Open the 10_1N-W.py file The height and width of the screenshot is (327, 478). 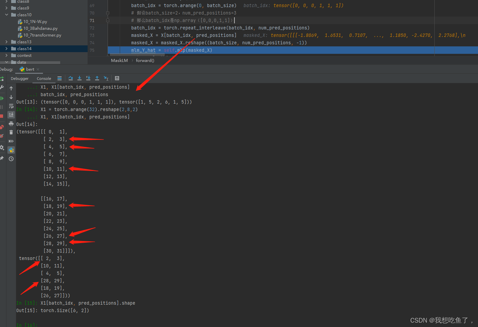35,21
